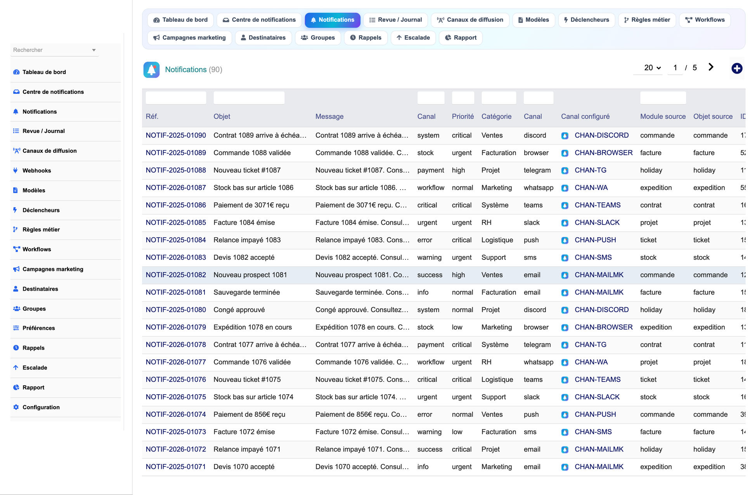Open the Destinataires tab
The height and width of the screenshot is (495, 755).
pos(263,38)
